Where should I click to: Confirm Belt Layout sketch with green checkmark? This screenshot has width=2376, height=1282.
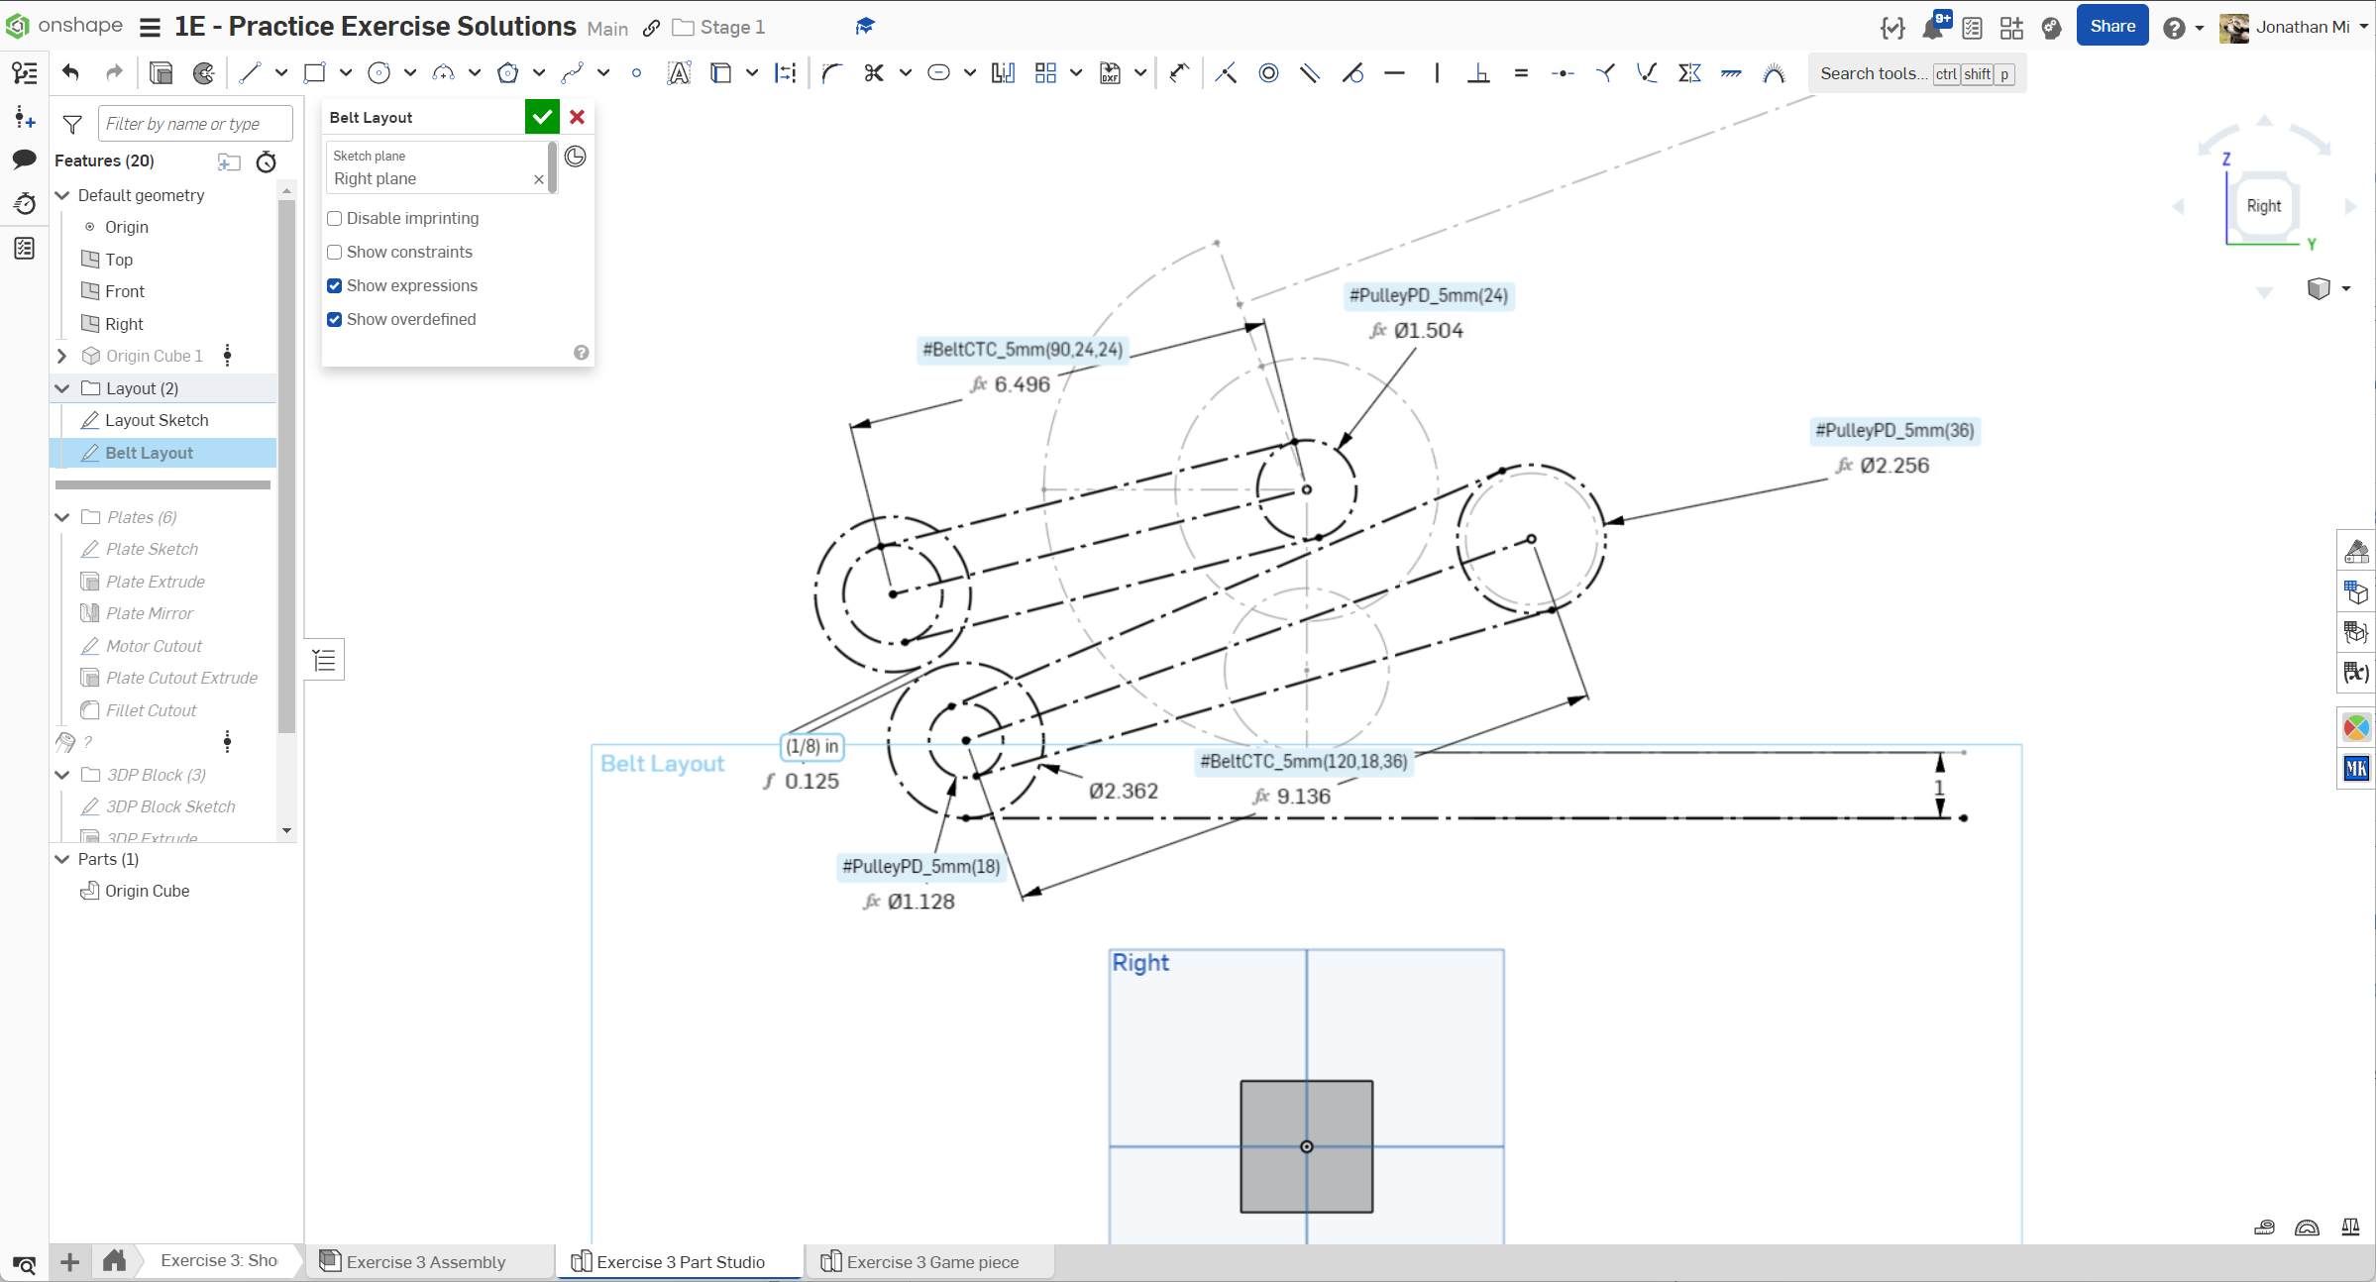(x=542, y=117)
